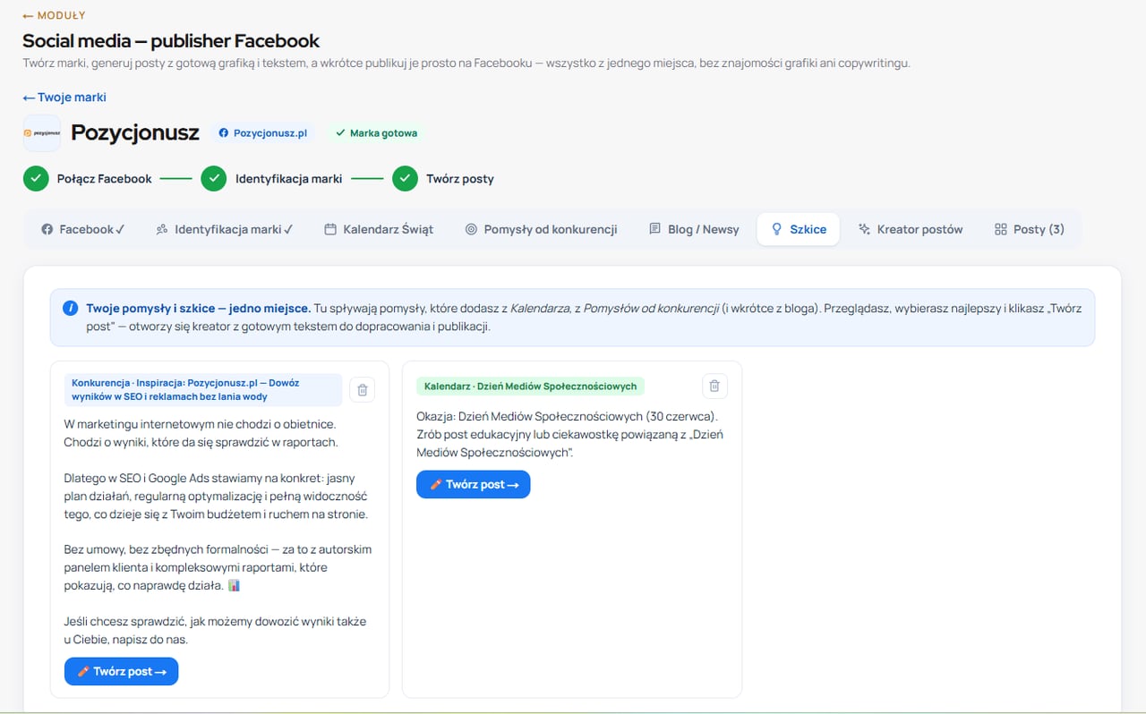Viewport: 1146px width, 714px height.
Task: Click the Social media — publisher Facebook heading
Action: (x=171, y=41)
